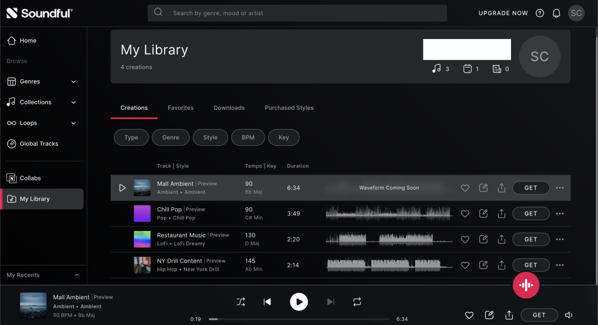Share the Chill Pop track
The height and width of the screenshot is (325, 598).
click(x=502, y=214)
